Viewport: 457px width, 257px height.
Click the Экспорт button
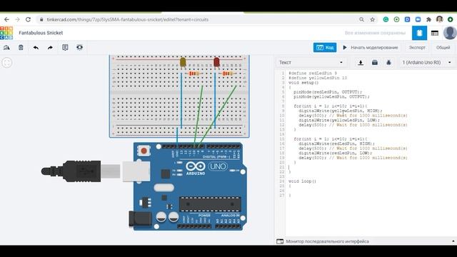click(x=417, y=48)
